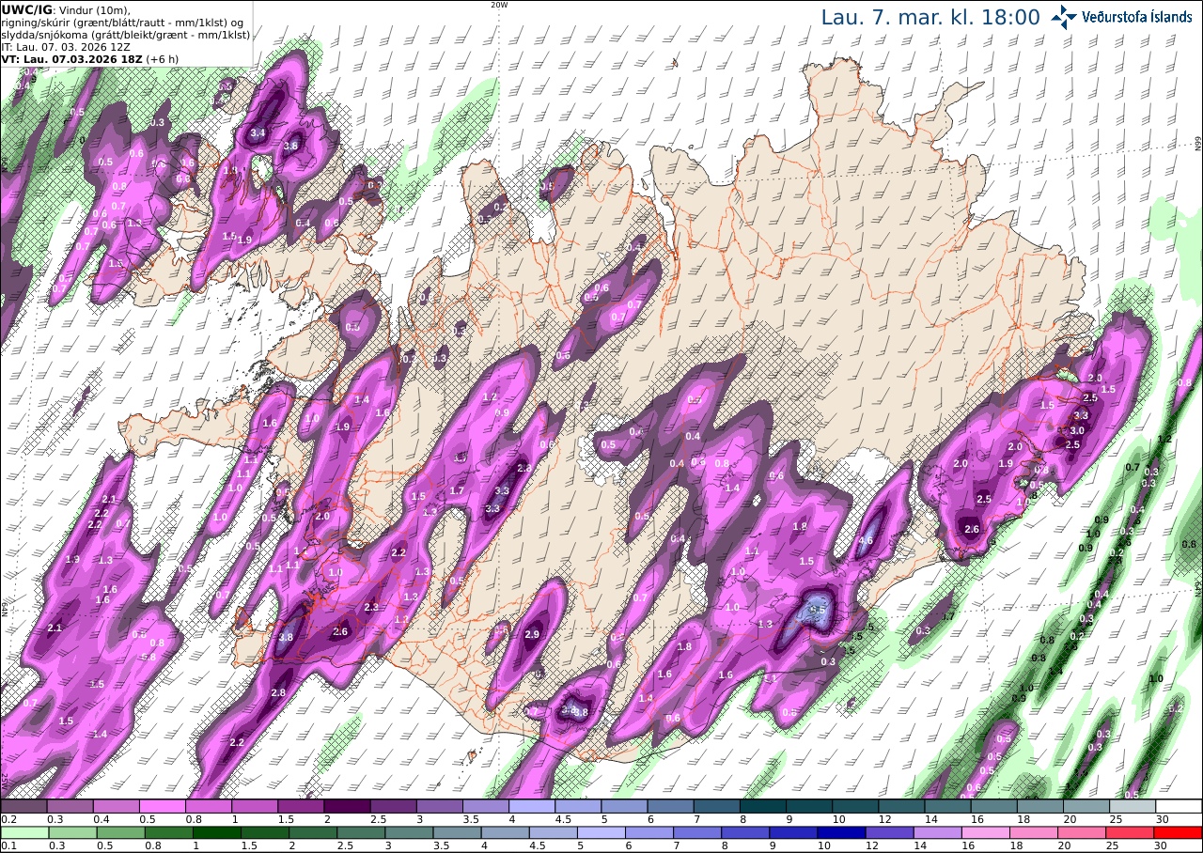Click the Veðurstofa Íslands logo icon
Viewport: 1203px width, 853px height.
[1064, 17]
